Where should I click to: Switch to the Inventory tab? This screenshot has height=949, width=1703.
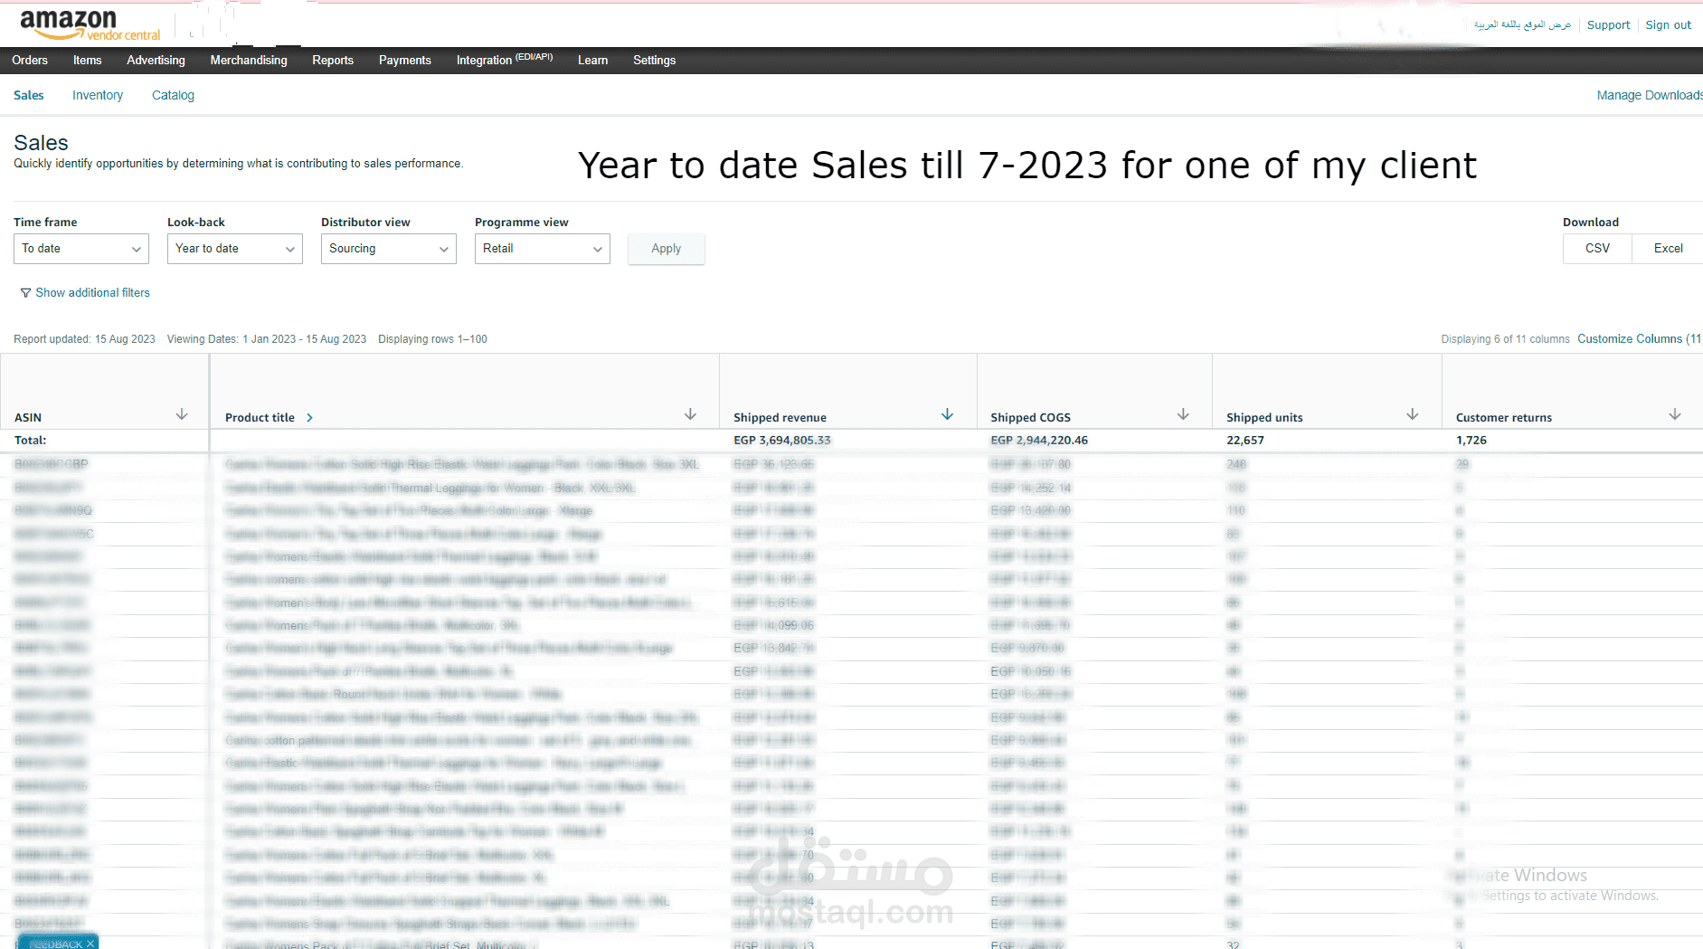[98, 95]
